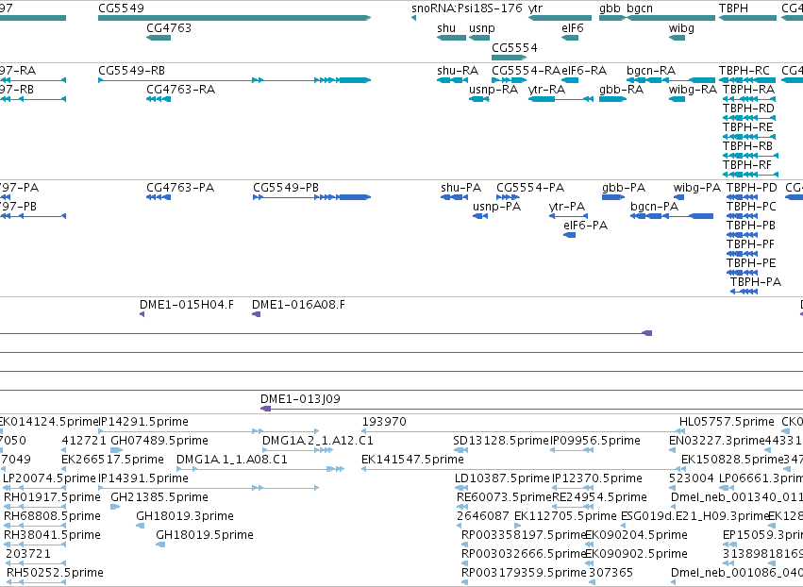Select the TBPH-RD transcript label
Viewport: 803px width, 587px height.
click(x=748, y=109)
